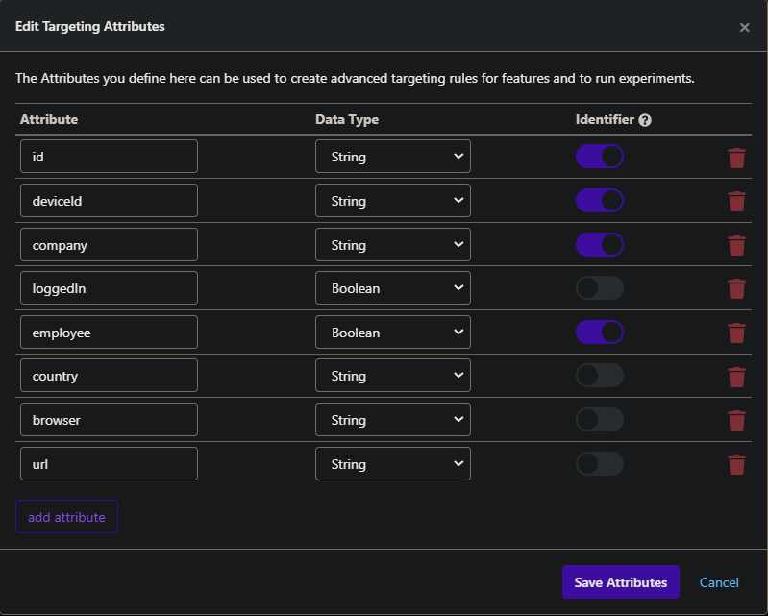
Task: Delete the id attribute row
Action: coord(736,158)
